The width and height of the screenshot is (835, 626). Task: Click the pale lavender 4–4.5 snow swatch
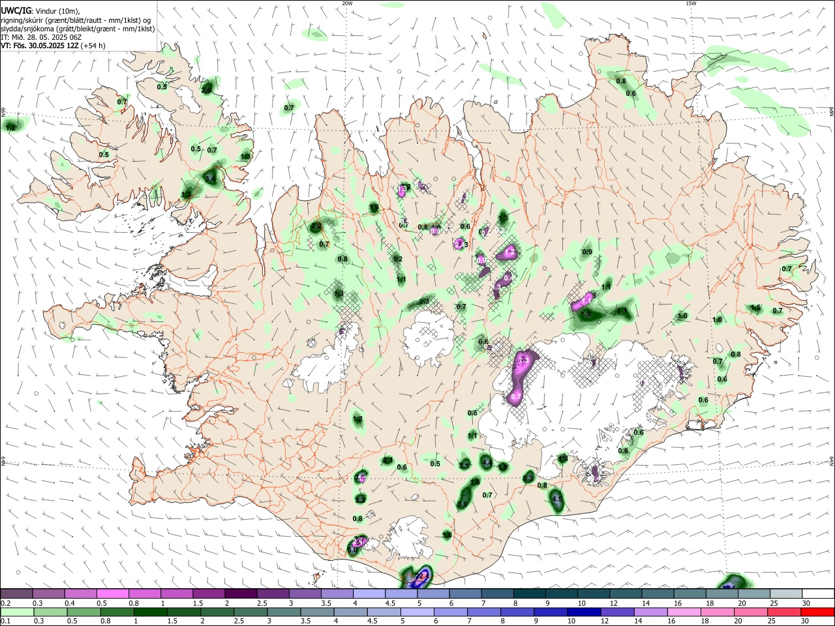click(369, 593)
